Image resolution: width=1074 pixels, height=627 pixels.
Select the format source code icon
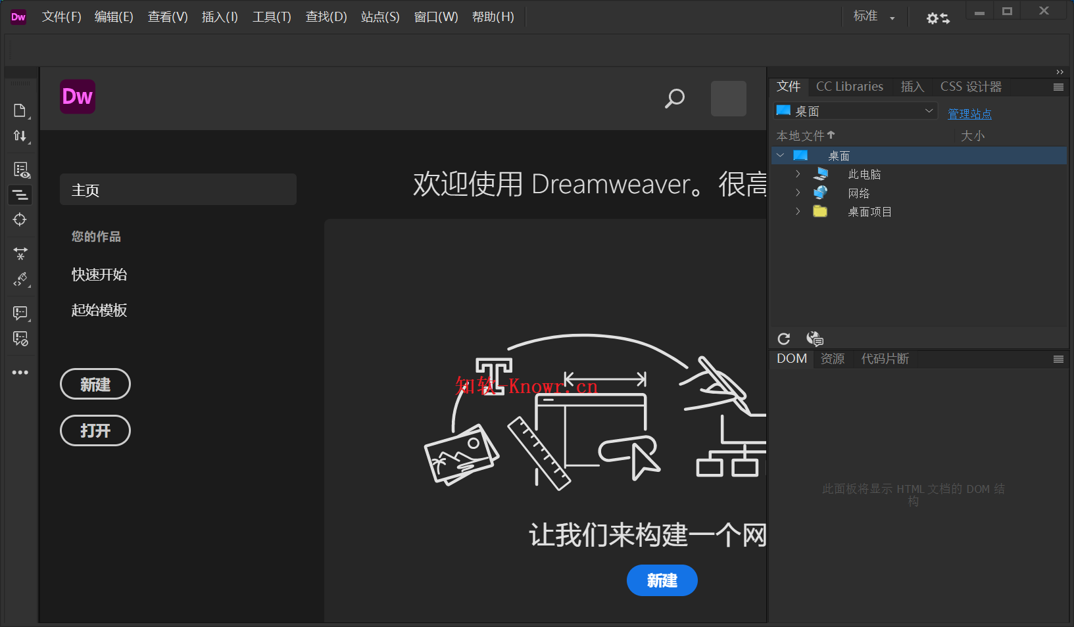(20, 195)
